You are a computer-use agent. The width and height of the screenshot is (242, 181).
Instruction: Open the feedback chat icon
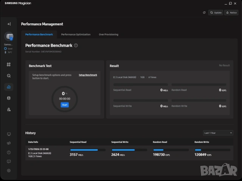9,161
